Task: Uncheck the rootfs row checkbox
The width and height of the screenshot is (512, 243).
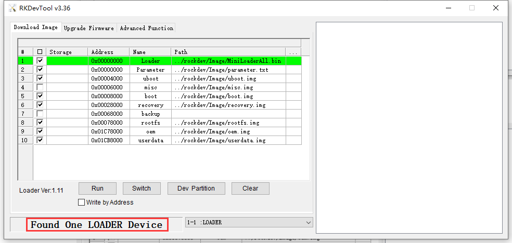Action: (x=40, y=123)
